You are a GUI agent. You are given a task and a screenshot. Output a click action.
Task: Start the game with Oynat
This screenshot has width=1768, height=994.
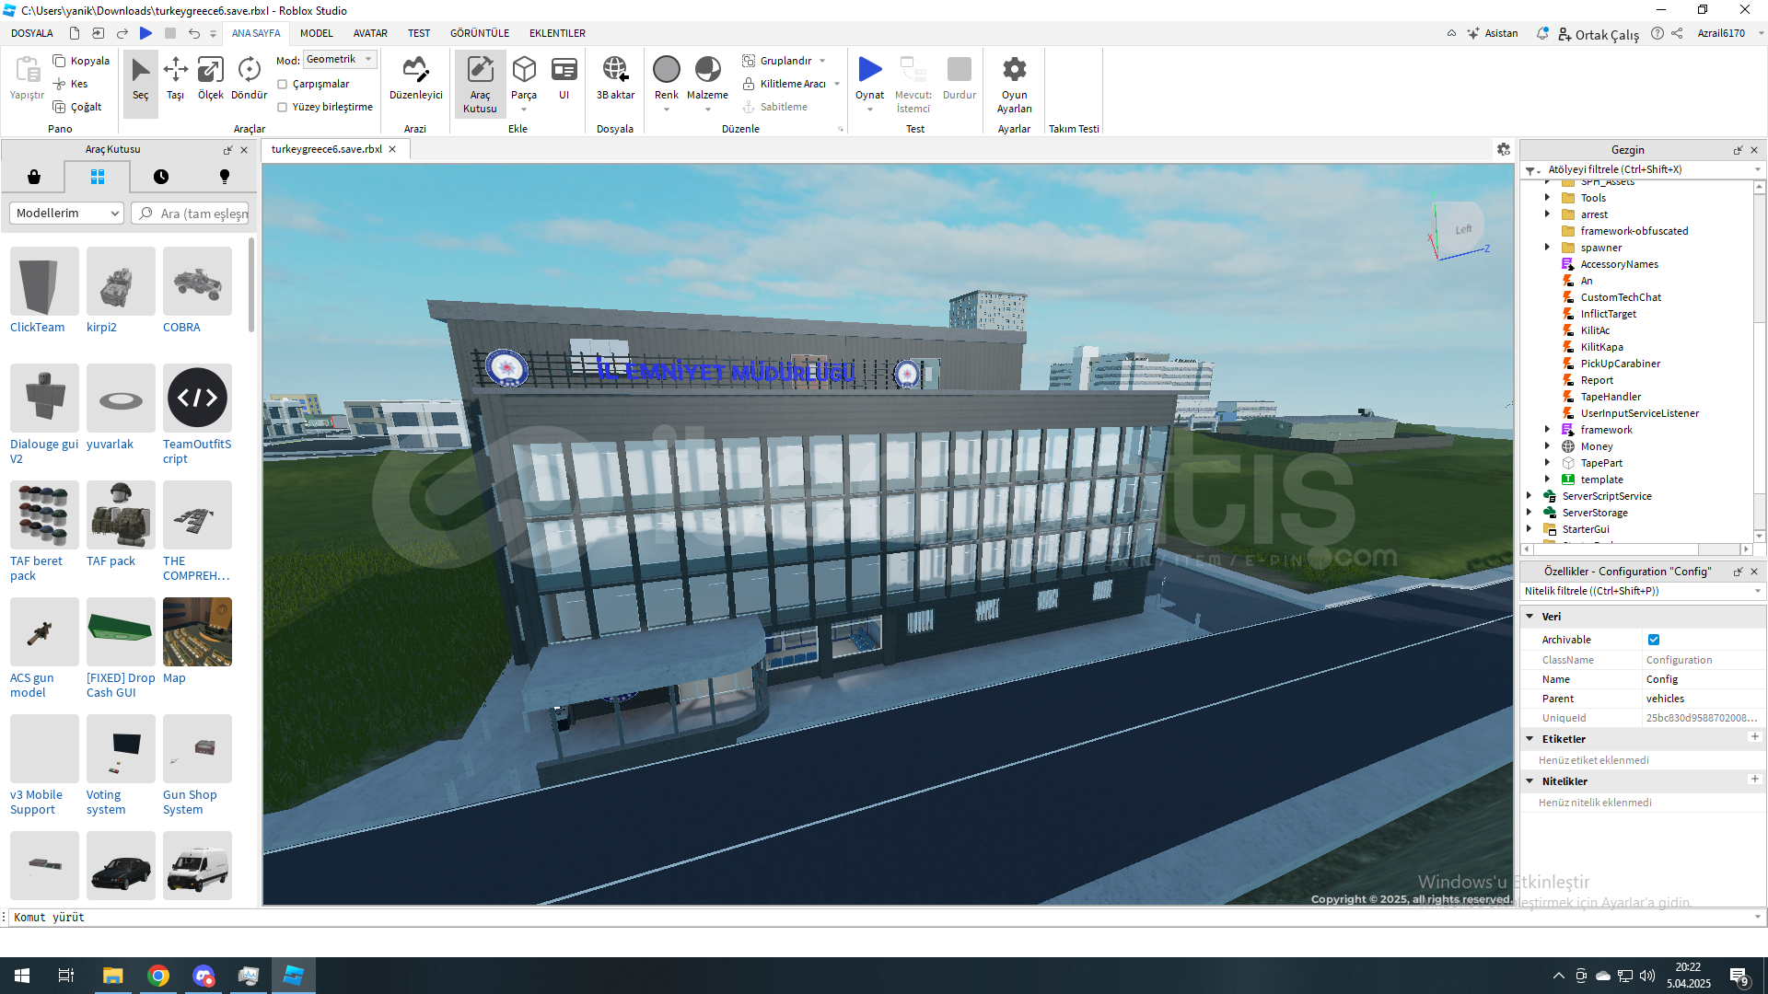tap(869, 76)
